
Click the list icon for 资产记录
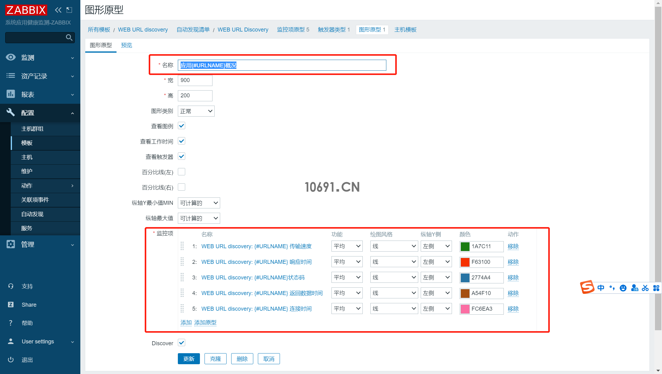11,76
